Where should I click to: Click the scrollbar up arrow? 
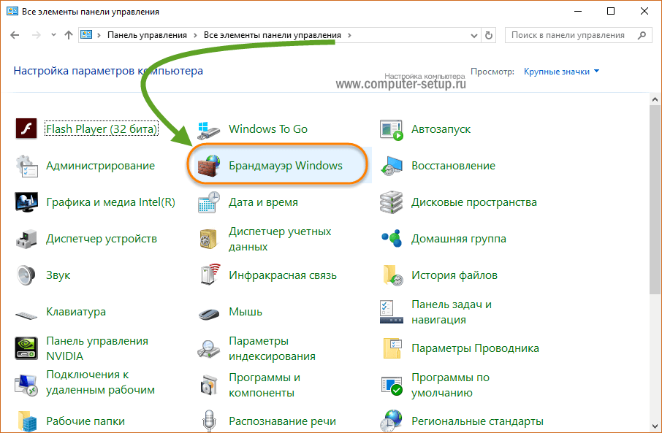(655, 99)
